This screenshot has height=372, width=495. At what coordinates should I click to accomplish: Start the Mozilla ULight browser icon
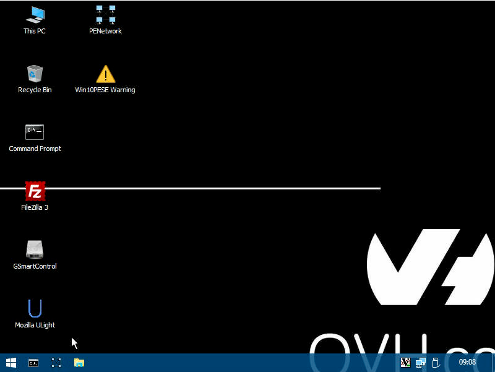pyautogui.click(x=35, y=308)
